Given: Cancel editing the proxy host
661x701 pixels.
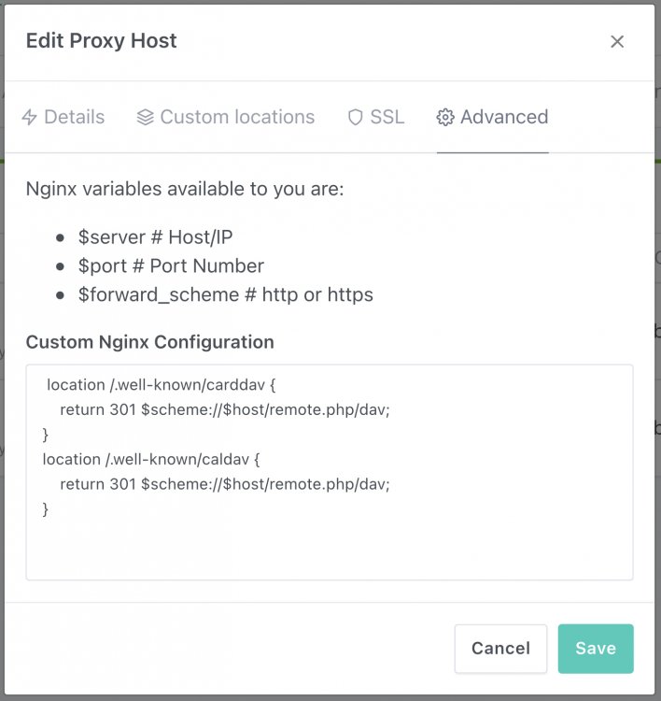Looking at the screenshot, I should (500, 649).
